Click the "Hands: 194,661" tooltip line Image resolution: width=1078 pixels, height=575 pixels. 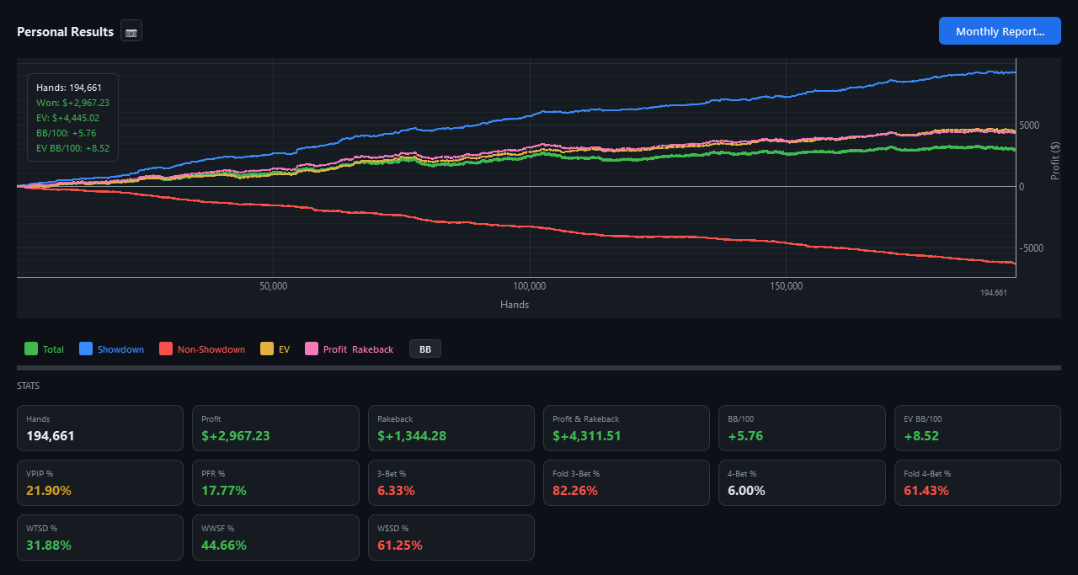(x=68, y=88)
